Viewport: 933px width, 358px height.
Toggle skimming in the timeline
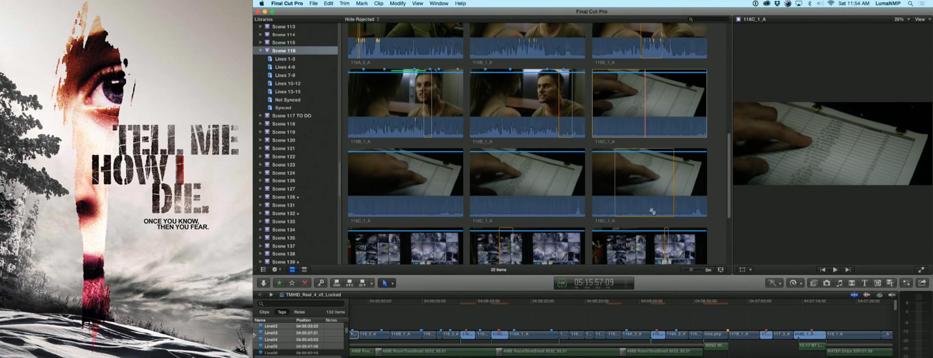coord(854,295)
